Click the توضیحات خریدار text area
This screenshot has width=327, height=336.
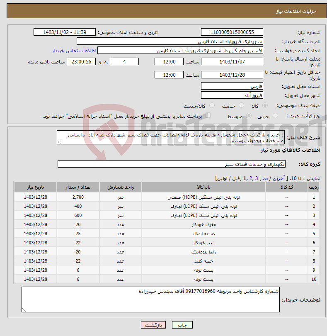(x=150, y=299)
